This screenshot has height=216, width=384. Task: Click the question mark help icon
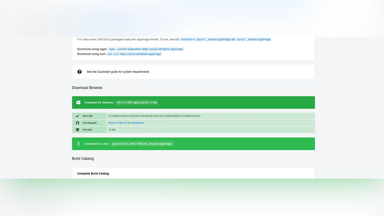pyautogui.click(x=80, y=72)
